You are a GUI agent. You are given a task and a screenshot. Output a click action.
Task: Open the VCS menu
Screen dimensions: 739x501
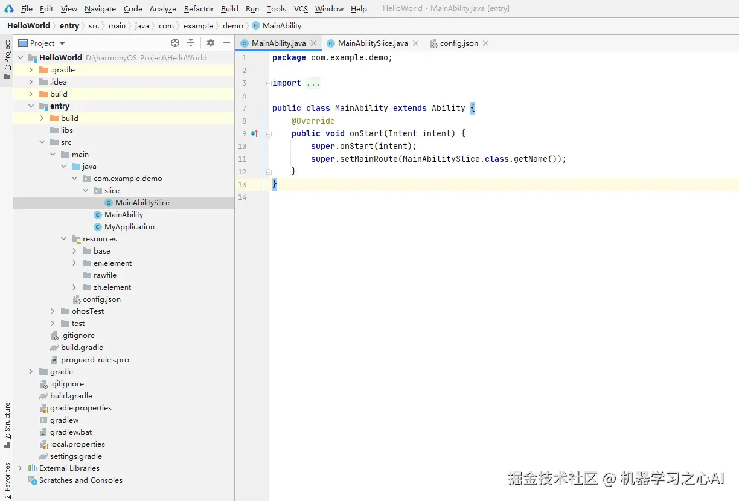click(301, 8)
